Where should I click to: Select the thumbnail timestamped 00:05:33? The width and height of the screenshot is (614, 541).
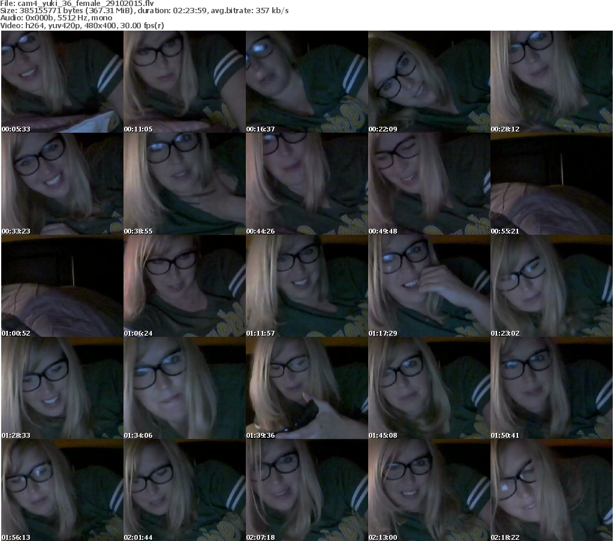coord(62,82)
